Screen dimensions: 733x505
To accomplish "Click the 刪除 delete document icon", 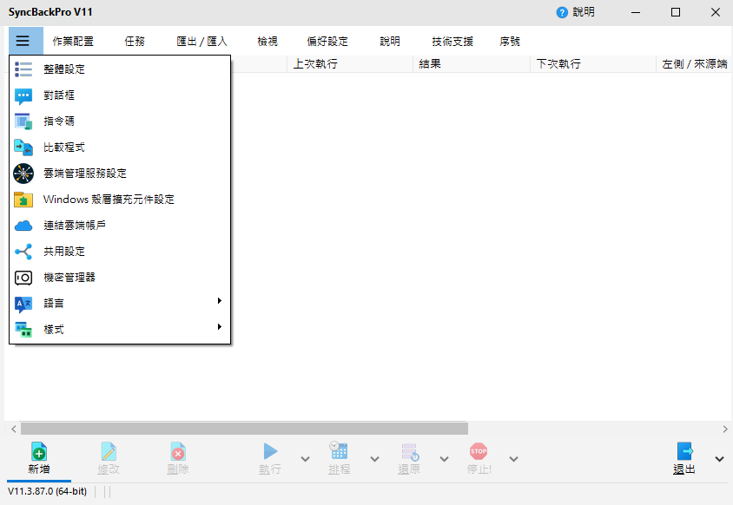I will click(178, 451).
